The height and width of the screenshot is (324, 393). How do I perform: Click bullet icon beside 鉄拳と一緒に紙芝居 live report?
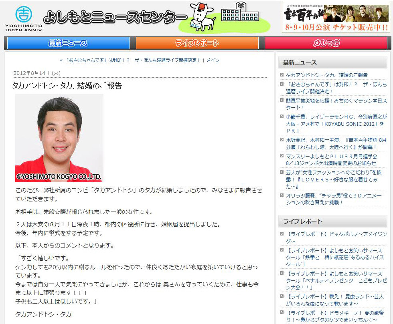click(x=282, y=250)
